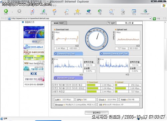The image size is (167, 121).
Task: Click the Windows flag logo
Action: pyautogui.click(x=164, y=6)
